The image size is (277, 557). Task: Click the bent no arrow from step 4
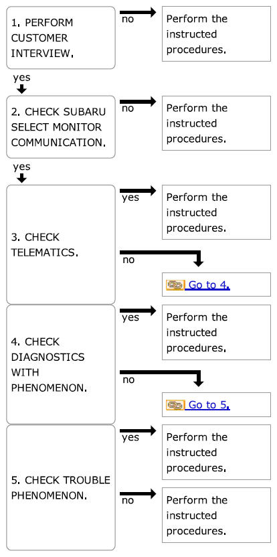click(162, 379)
